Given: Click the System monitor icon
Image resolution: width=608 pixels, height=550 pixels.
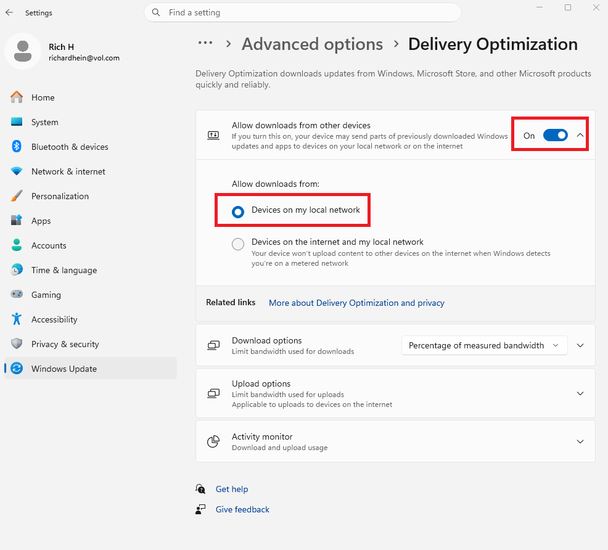Looking at the screenshot, I should tap(17, 121).
